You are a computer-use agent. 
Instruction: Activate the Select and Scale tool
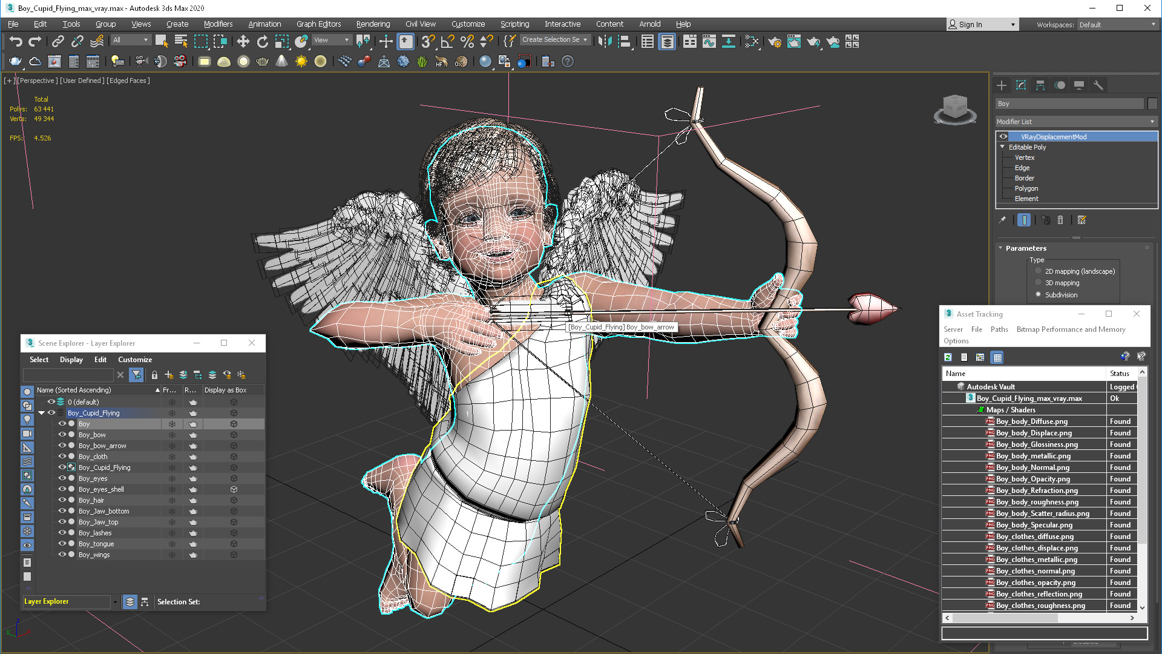click(x=281, y=41)
